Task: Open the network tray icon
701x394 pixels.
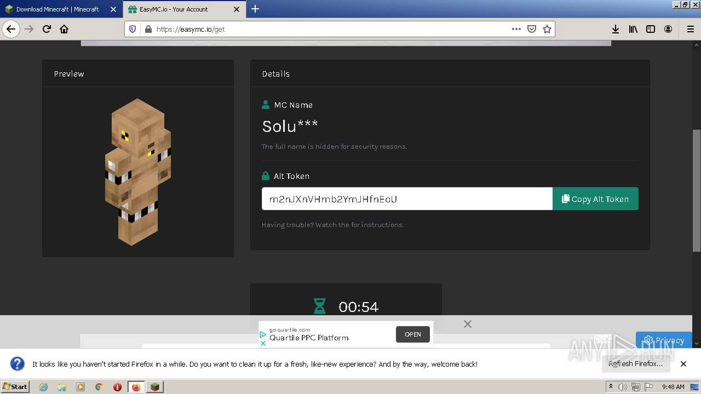Action: [636, 387]
